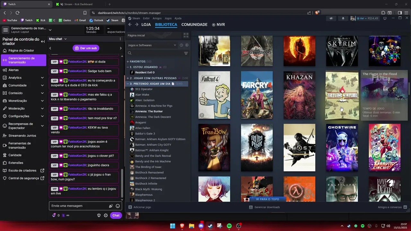Open Brave Shields icon in address bar
411x231 pixels.
coord(317,13)
